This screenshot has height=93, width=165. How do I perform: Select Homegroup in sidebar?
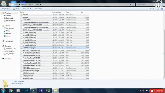(9, 41)
